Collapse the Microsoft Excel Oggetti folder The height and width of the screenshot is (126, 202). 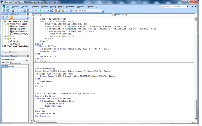tap(5, 24)
